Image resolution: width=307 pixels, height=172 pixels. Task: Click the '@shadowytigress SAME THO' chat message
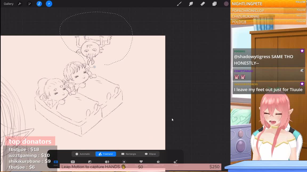point(264,60)
